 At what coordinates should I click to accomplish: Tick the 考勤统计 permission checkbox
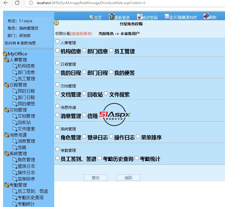point(137,158)
